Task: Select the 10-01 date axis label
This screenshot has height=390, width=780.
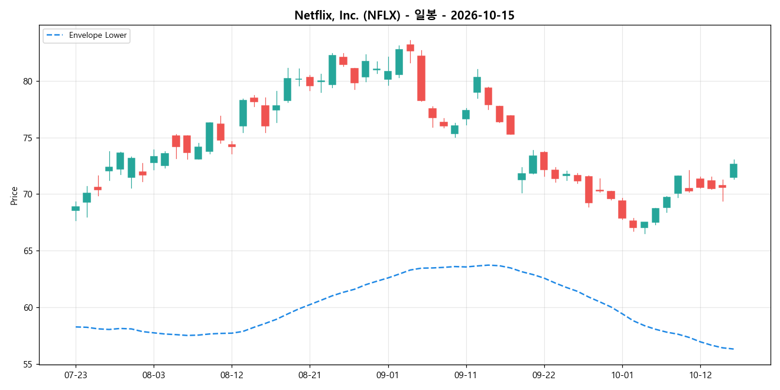Action: 622,375
